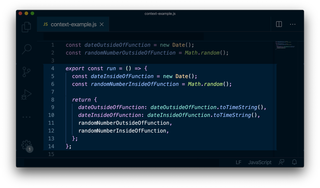Open the Source Control view
This screenshot has height=188, width=320.
click(26, 72)
